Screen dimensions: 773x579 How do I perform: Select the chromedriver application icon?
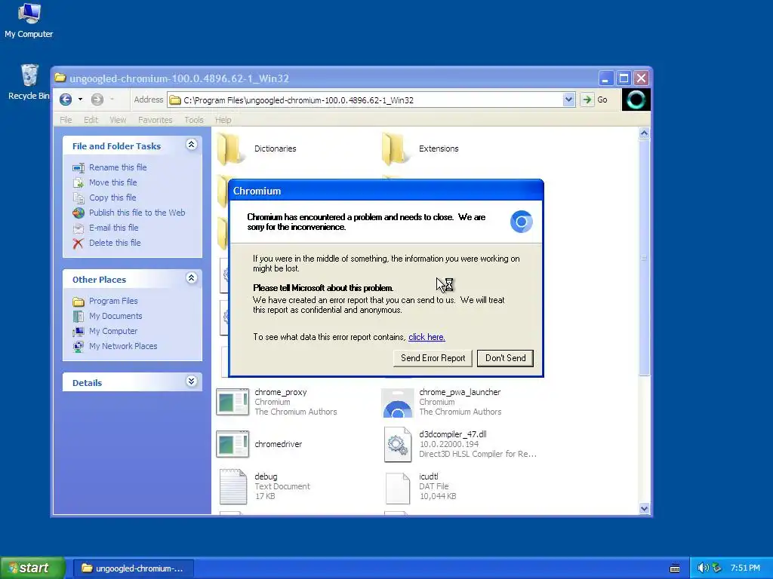(233, 444)
